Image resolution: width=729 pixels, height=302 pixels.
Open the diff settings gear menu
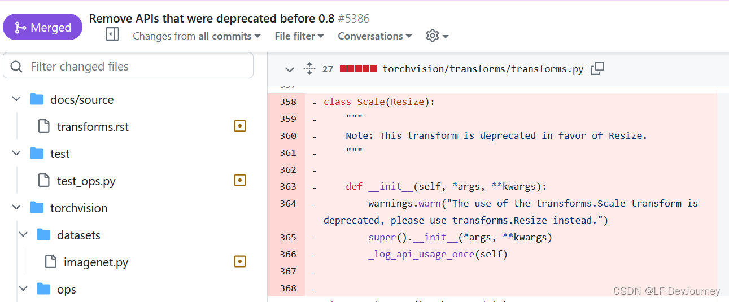tap(437, 36)
